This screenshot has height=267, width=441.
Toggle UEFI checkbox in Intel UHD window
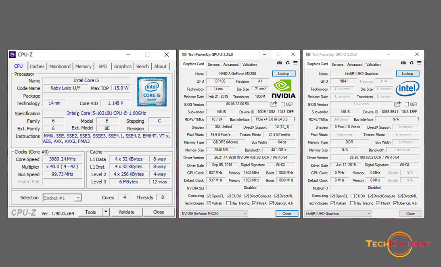point(407,104)
